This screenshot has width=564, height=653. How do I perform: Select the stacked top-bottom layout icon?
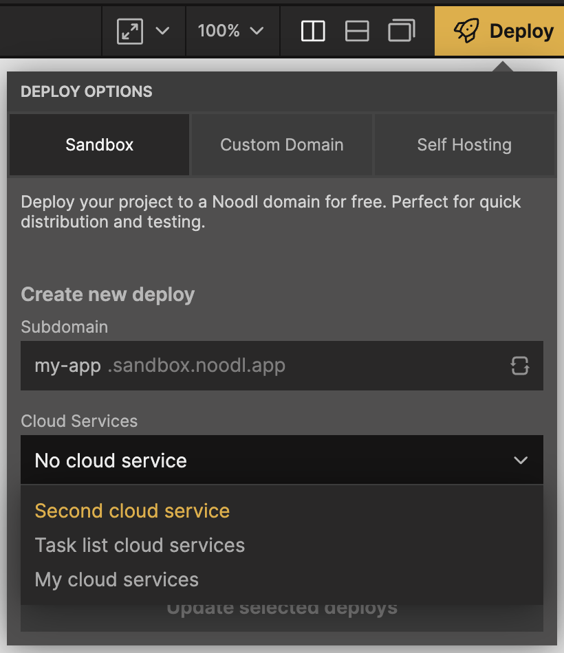[357, 32]
